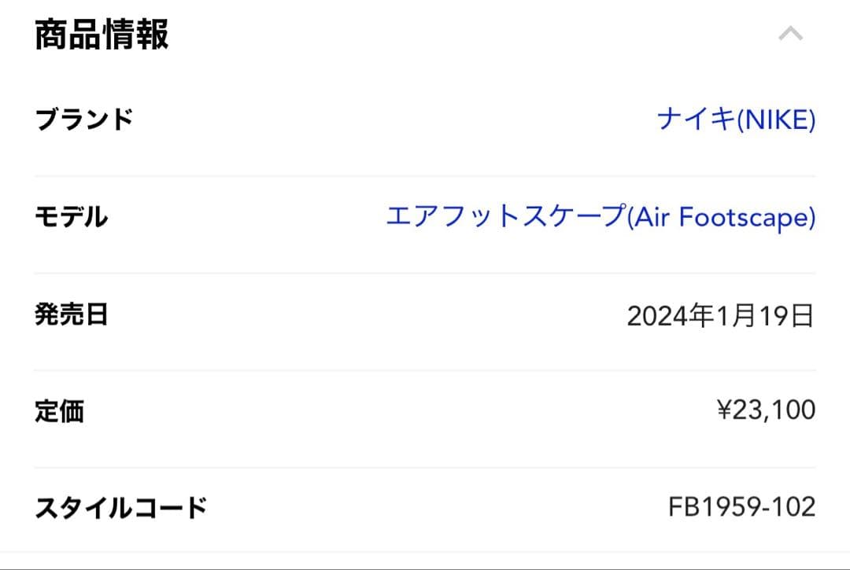Click the 商品情報 section header

click(103, 33)
